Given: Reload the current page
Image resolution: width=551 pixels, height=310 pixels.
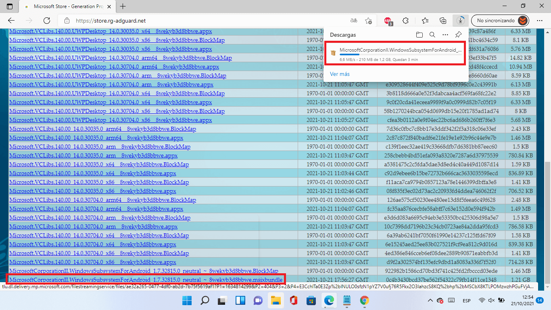Looking at the screenshot, I should [x=47, y=21].
